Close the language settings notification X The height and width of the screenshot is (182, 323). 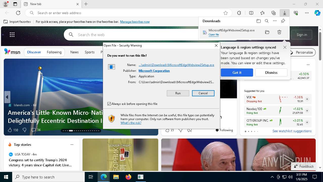point(285,47)
